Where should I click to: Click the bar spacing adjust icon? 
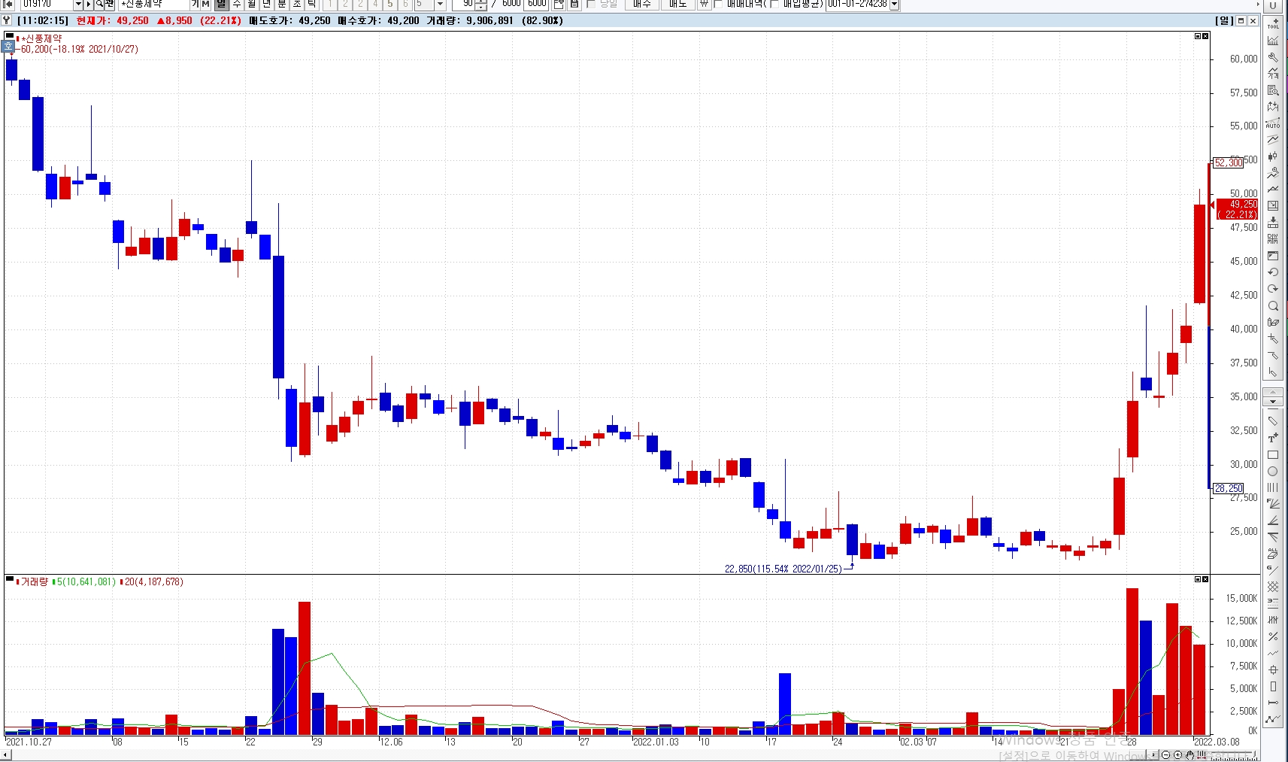coord(1201,755)
